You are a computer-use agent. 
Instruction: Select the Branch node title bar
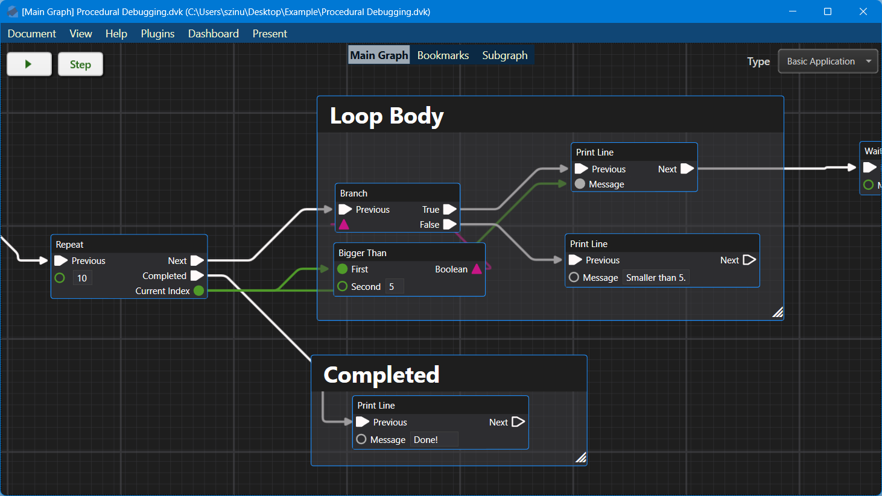(x=398, y=193)
